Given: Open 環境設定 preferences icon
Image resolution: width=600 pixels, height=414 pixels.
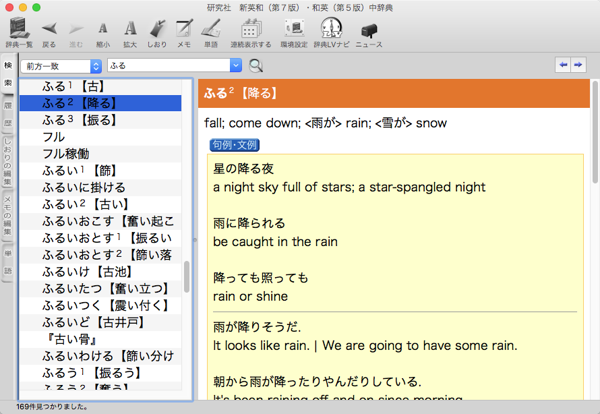Looking at the screenshot, I should [x=294, y=28].
